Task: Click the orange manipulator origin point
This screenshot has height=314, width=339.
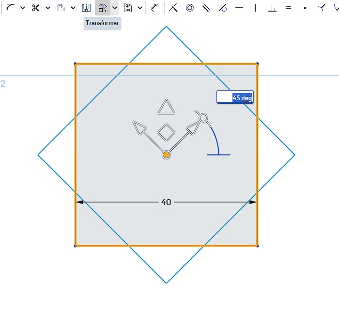Action: (166, 155)
